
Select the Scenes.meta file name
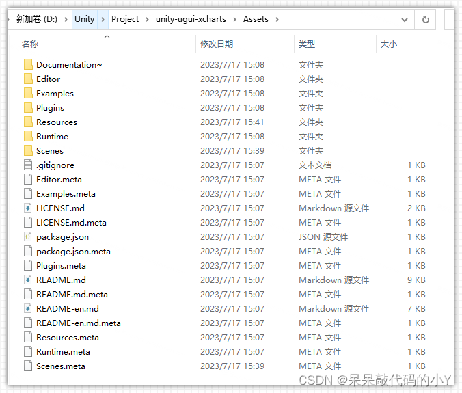[x=61, y=366]
